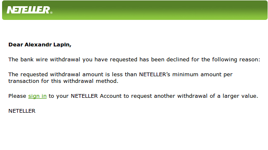Image resolution: width=268 pixels, height=150 pixels.
Task: Click "larger value." at the paragraph end
Action: click(240, 96)
